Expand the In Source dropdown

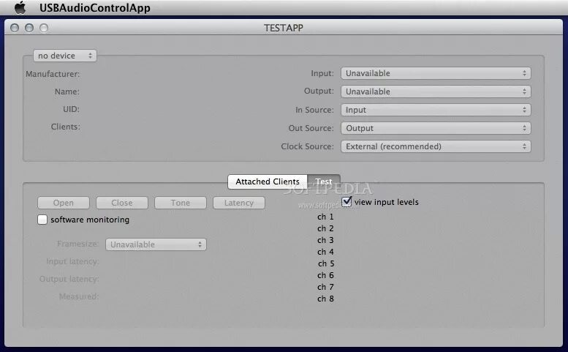coord(436,110)
